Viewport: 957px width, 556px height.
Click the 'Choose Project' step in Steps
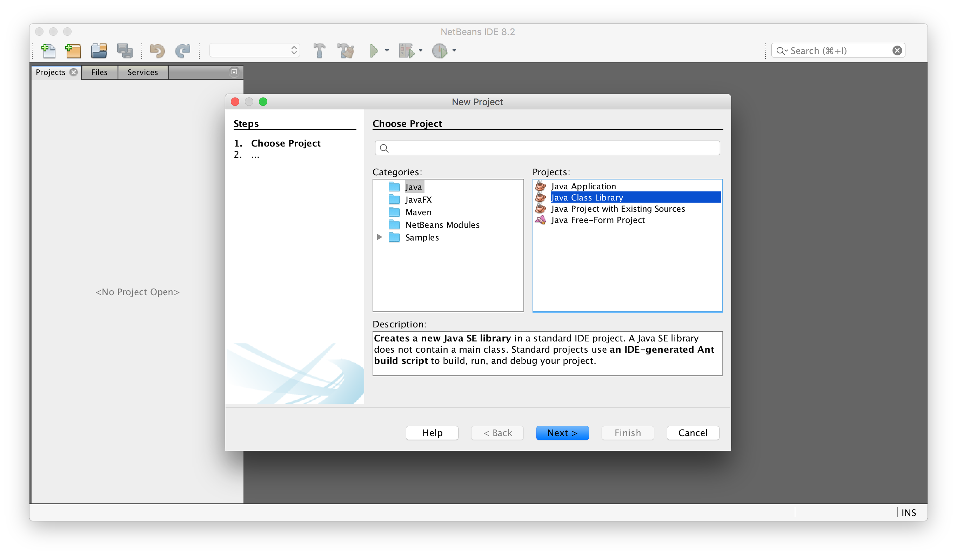[x=286, y=143]
